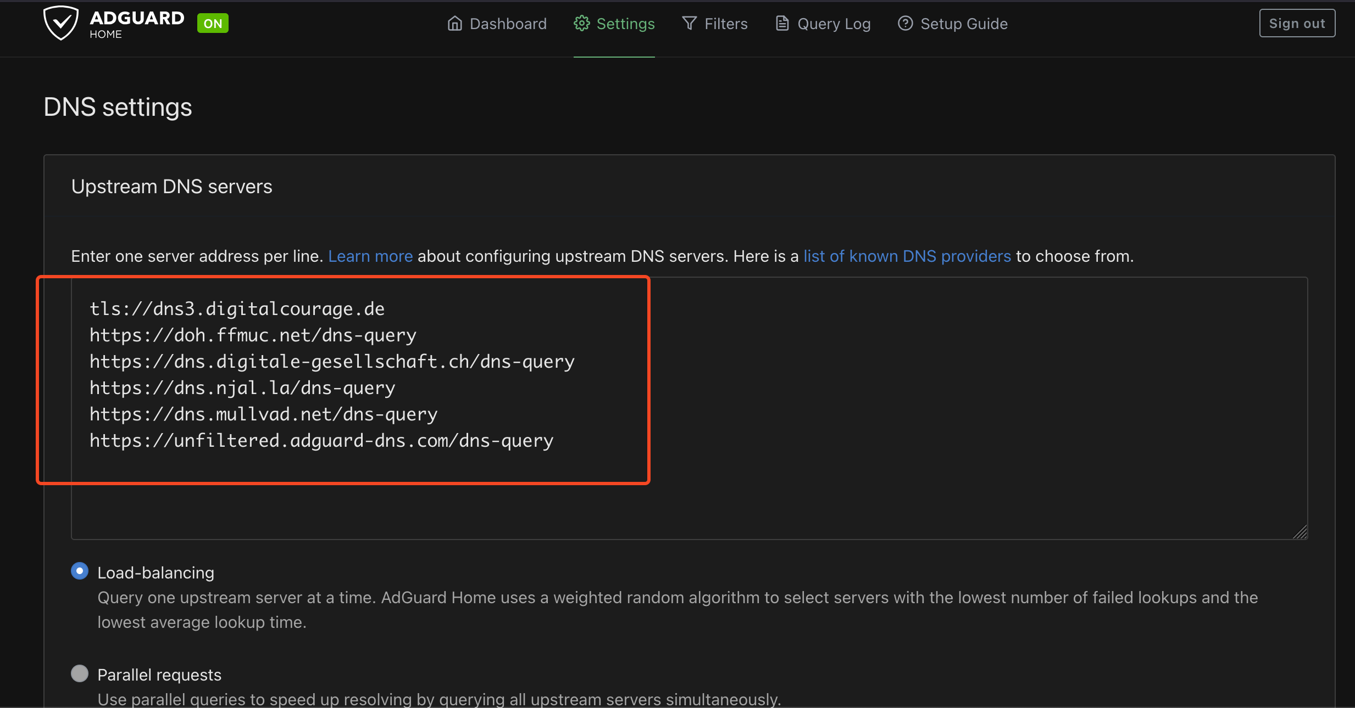
Task: Select the Parallel requests radio option
Action: coord(80,673)
